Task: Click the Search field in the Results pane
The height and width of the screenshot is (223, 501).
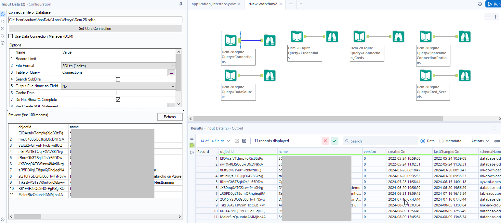Action: pos(380,141)
